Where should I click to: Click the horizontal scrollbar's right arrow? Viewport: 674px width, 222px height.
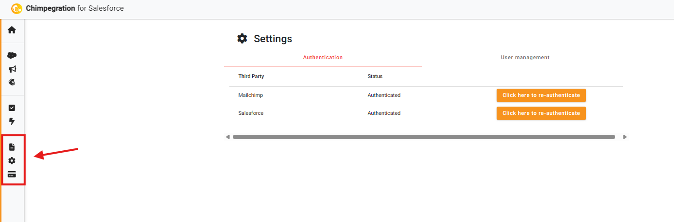(625, 137)
